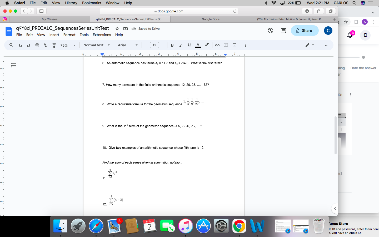Image resolution: width=379 pixels, height=237 pixels.
Task: Click the Share button
Action: point(305,31)
